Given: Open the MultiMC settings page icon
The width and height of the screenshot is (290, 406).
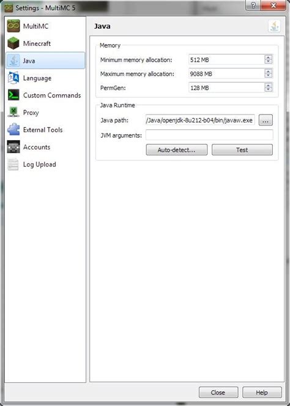Looking at the screenshot, I should coord(13,26).
